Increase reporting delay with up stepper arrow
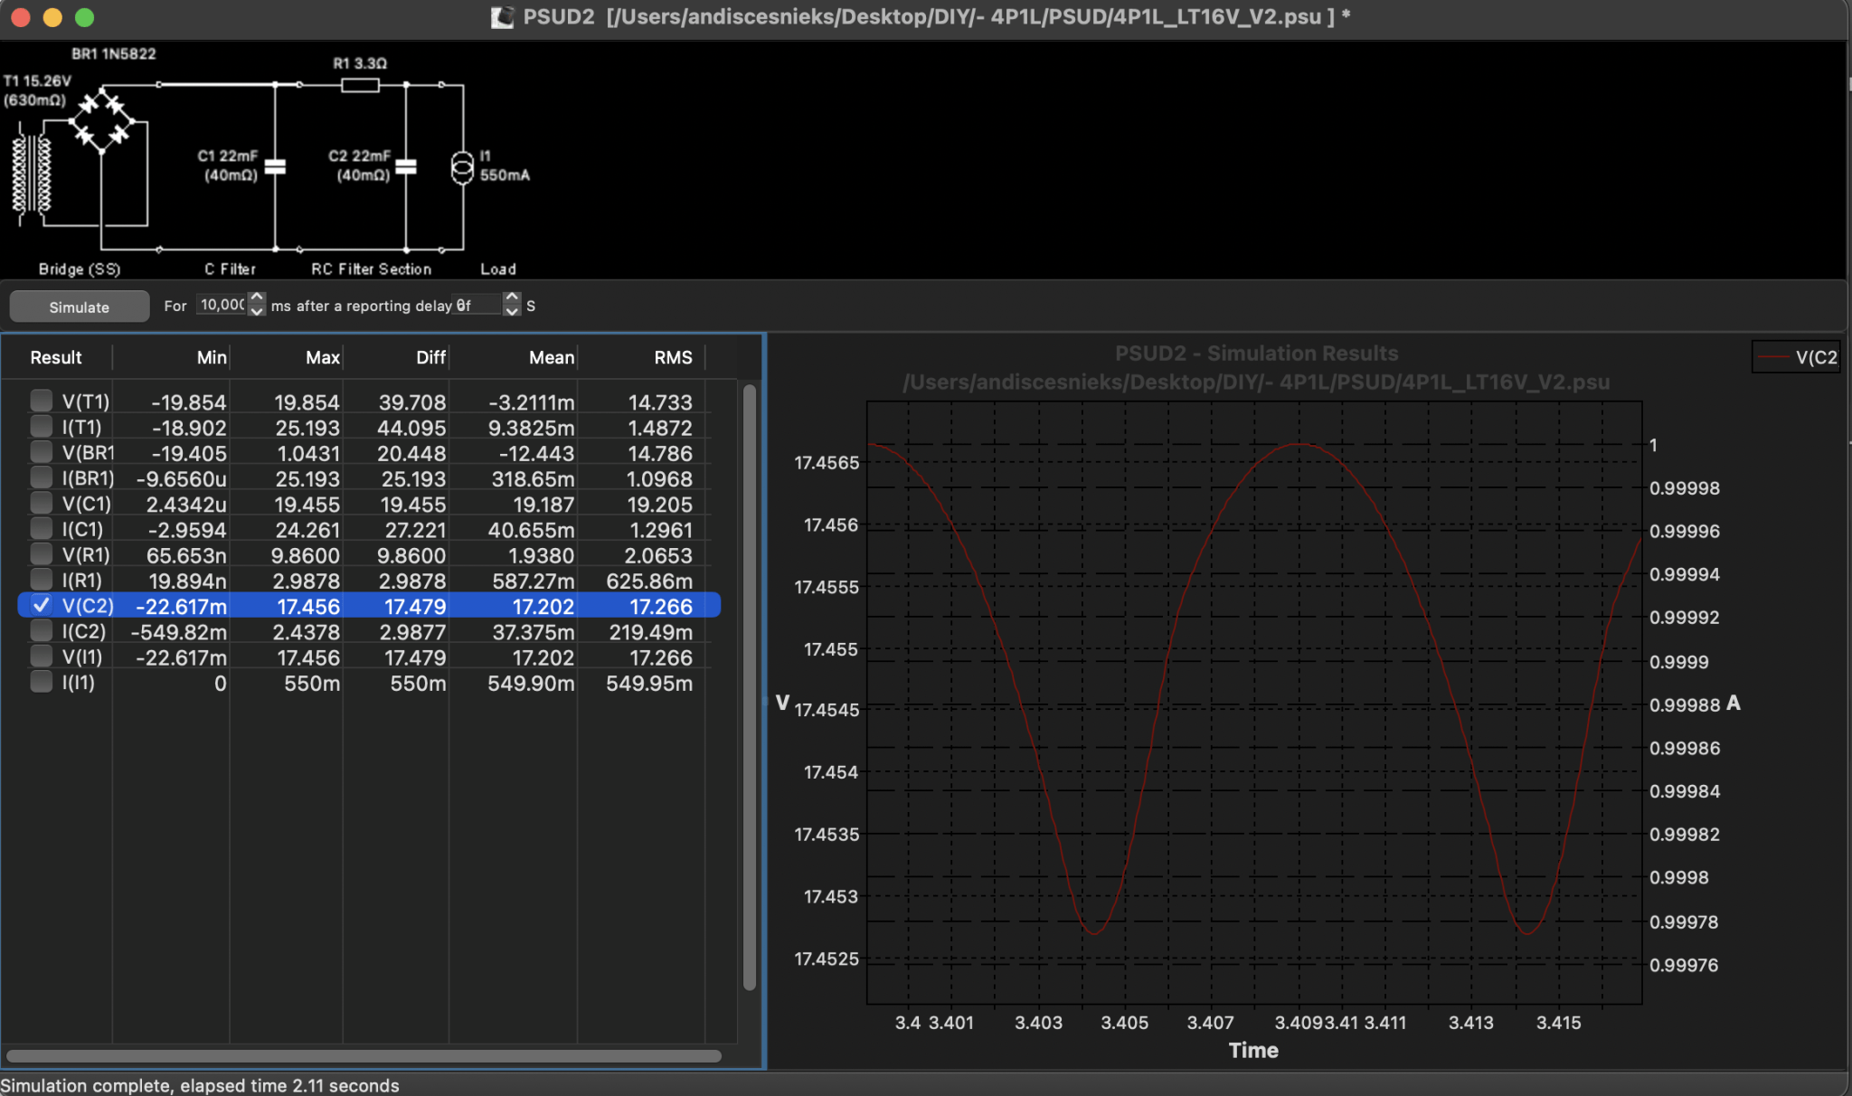 (x=512, y=298)
